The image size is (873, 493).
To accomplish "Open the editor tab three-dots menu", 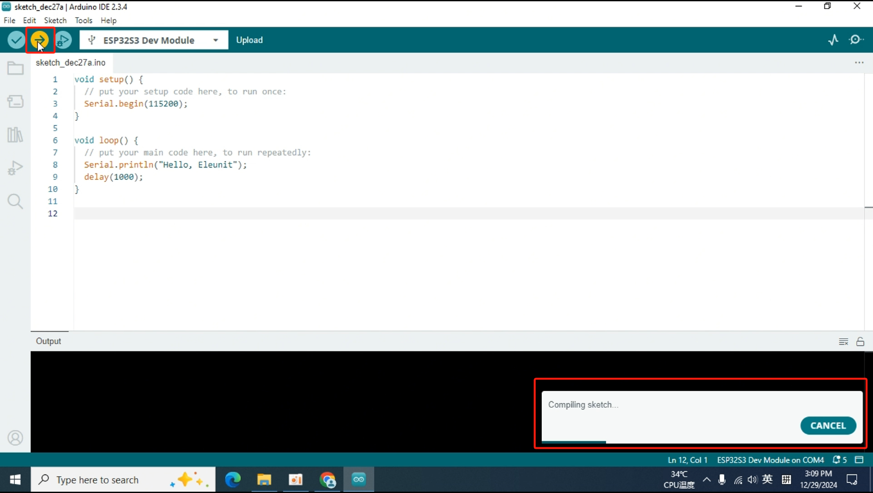I will [859, 63].
